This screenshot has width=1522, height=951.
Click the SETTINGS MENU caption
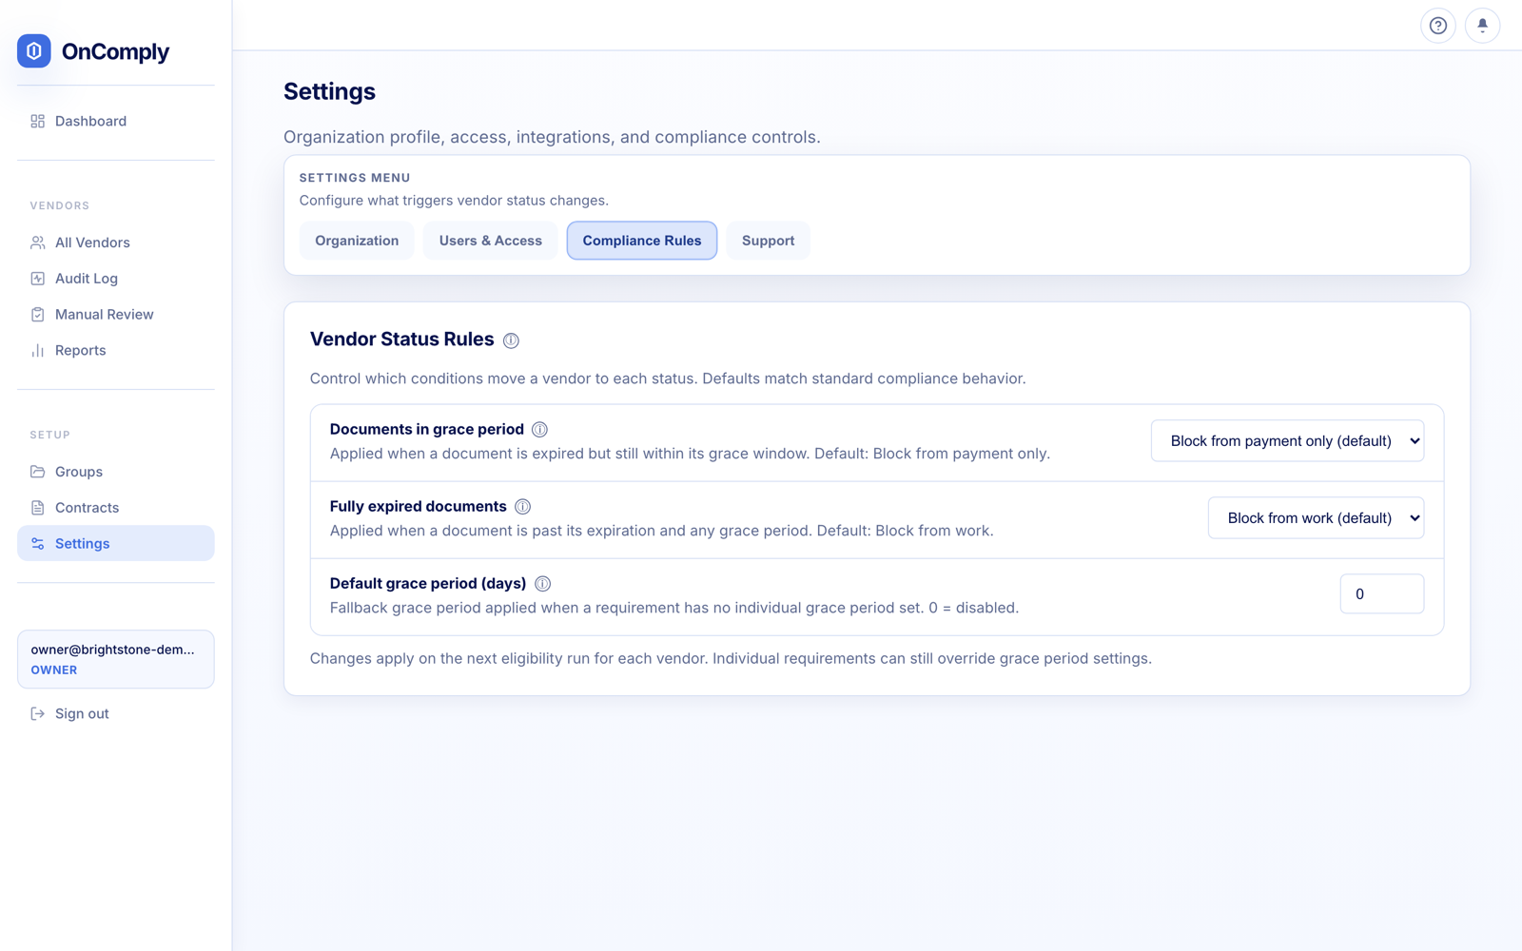[x=355, y=178]
